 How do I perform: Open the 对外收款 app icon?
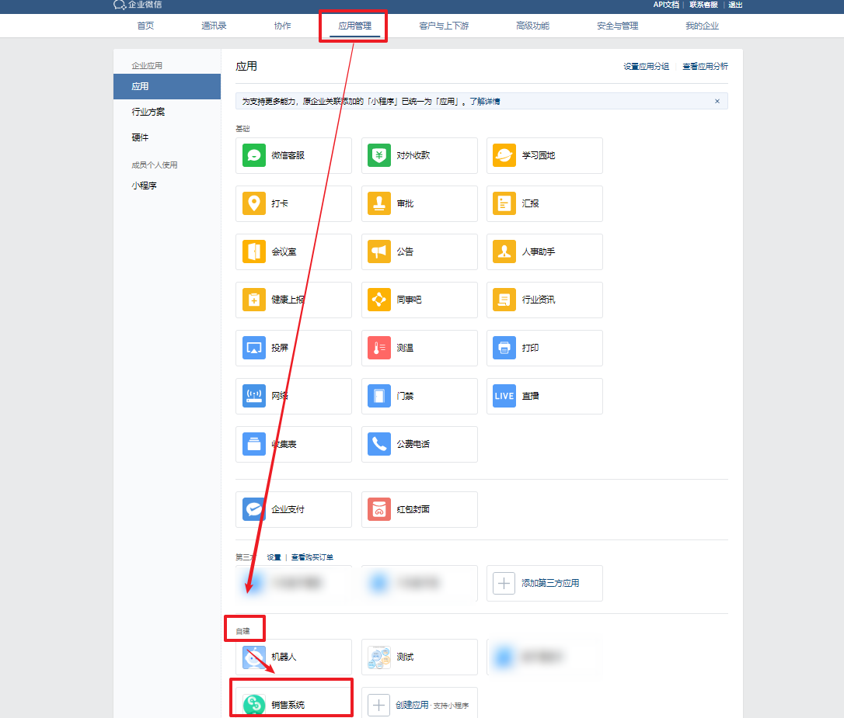(379, 155)
